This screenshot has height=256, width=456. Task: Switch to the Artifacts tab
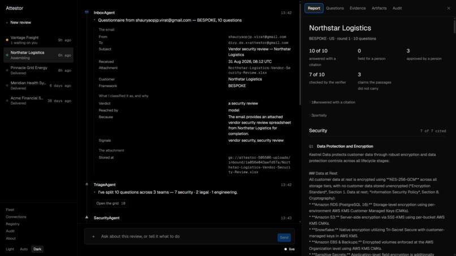click(379, 8)
